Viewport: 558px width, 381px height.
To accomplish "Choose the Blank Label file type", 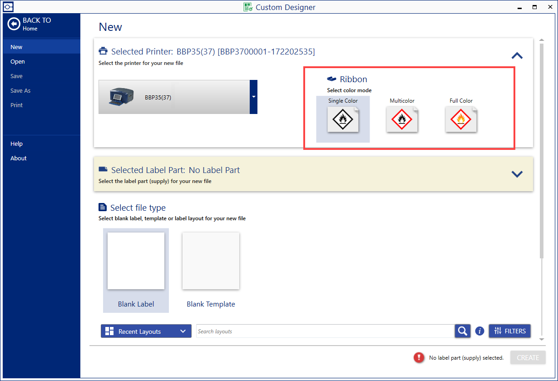I will (136, 261).
